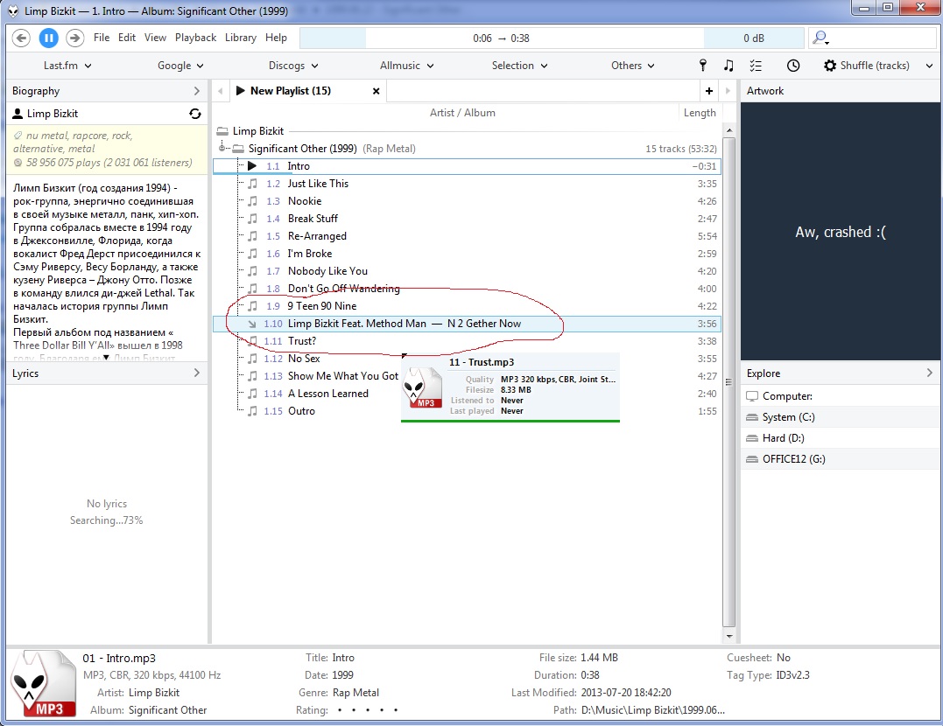Click the clock history icon
The image size is (943, 726).
click(792, 66)
